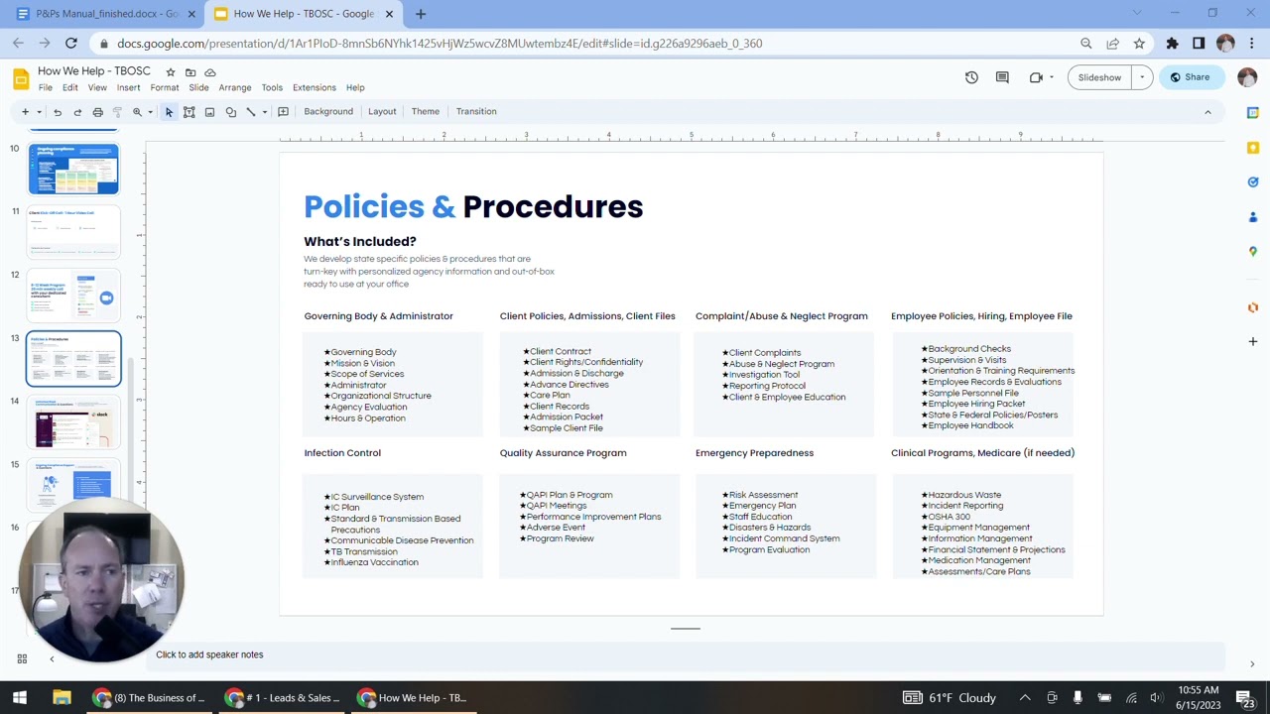Screen dimensions: 1270x714
Task: Expand the new slide layout dropdown
Action: [39, 112]
